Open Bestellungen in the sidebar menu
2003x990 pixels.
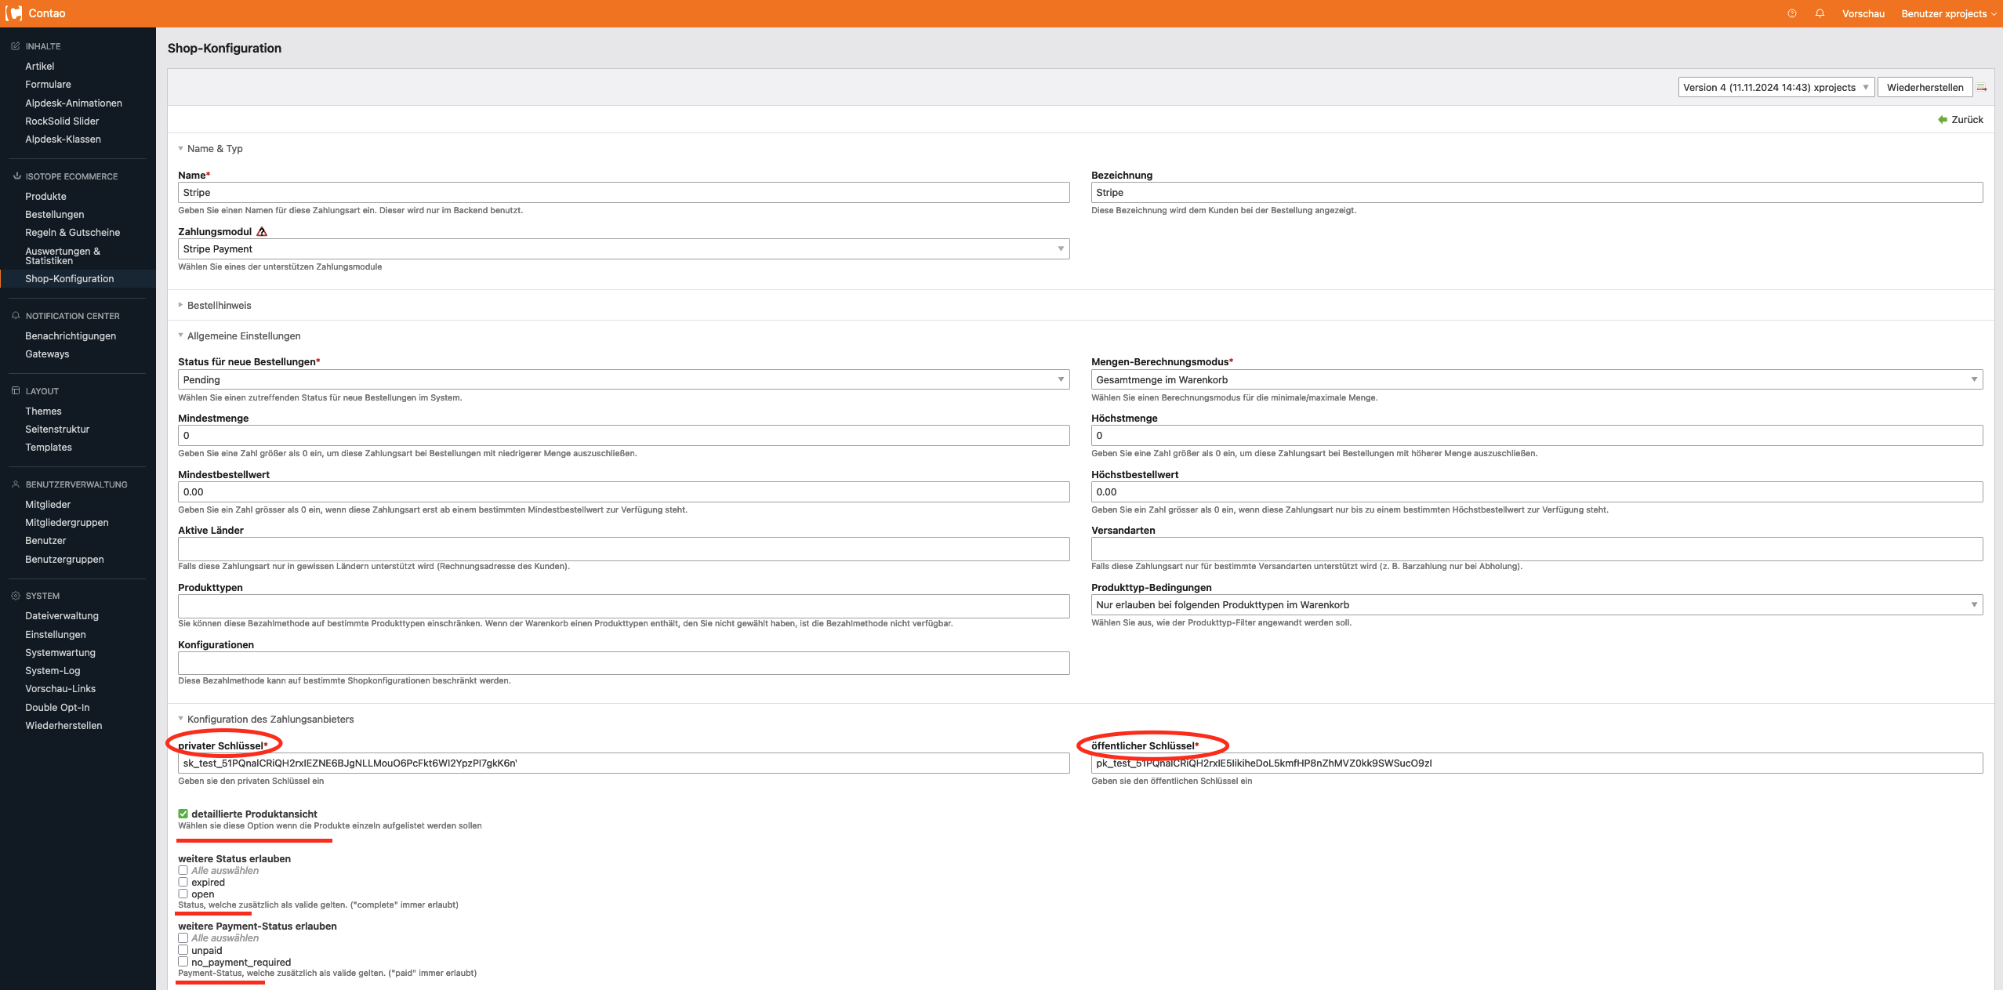[54, 214]
